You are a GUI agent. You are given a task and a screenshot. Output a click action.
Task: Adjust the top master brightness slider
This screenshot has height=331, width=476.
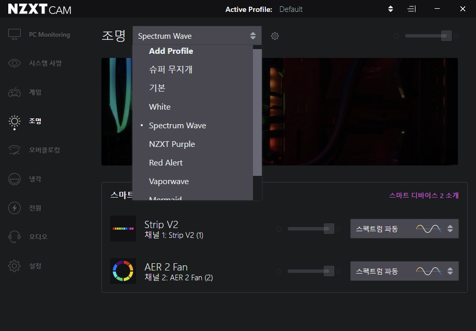428,36
